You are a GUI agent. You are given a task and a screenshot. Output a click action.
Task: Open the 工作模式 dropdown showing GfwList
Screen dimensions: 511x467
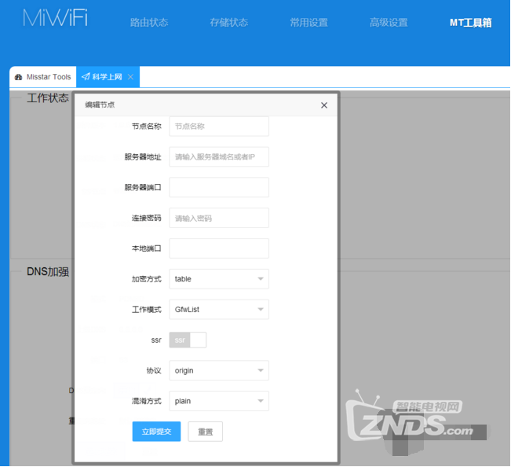pyautogui.click(x=219, y=310)
